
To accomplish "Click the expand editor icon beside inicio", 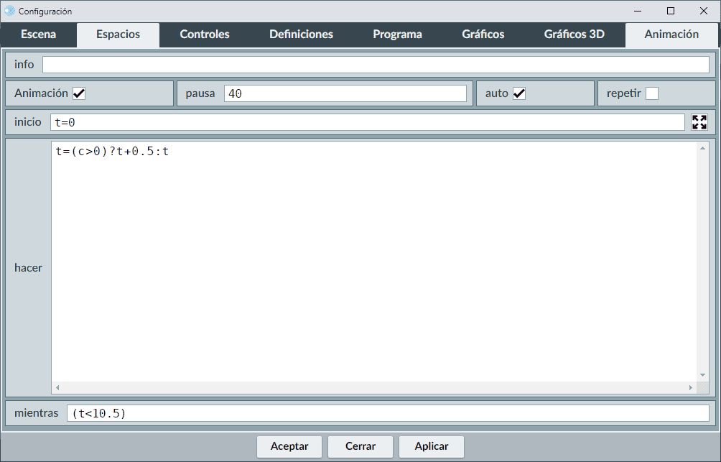I will 699,122.
